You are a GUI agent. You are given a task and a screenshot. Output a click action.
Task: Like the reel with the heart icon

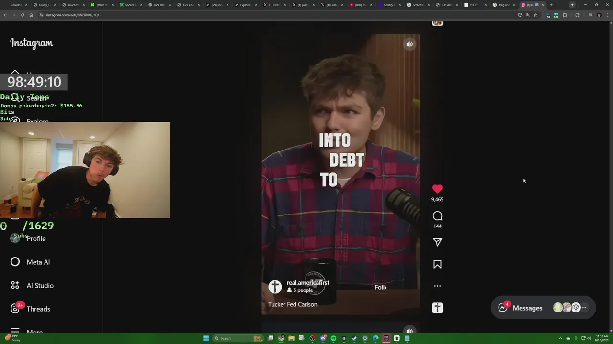(437, 189)
